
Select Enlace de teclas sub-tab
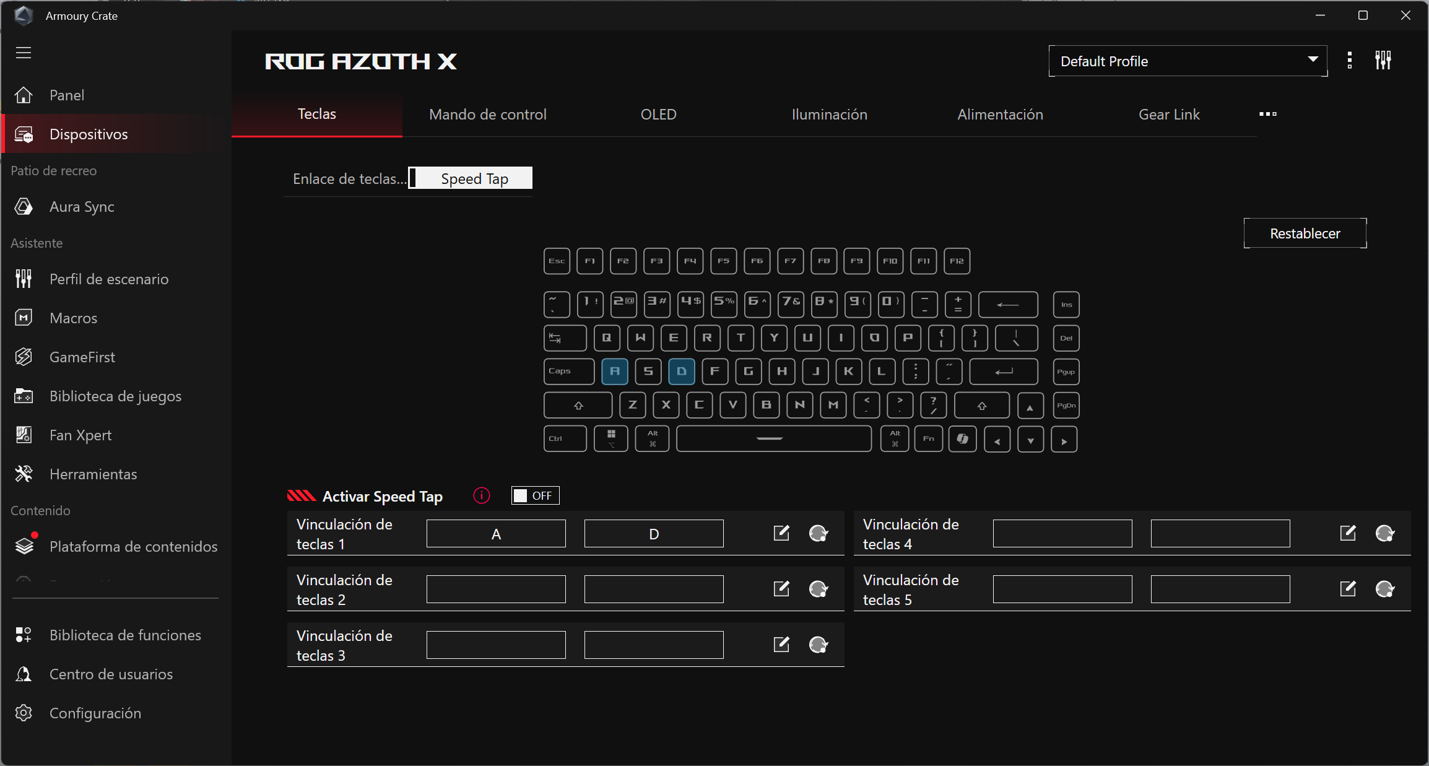click(349, 179)
